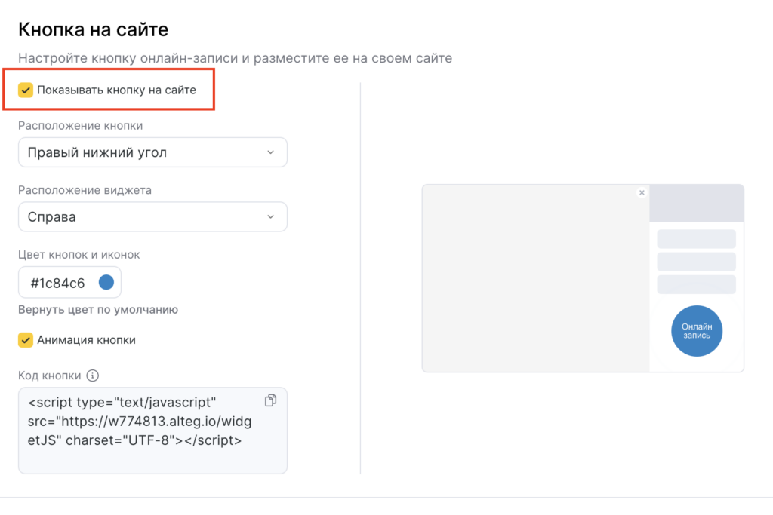Open the blue color picker circle

pos(106,283)
